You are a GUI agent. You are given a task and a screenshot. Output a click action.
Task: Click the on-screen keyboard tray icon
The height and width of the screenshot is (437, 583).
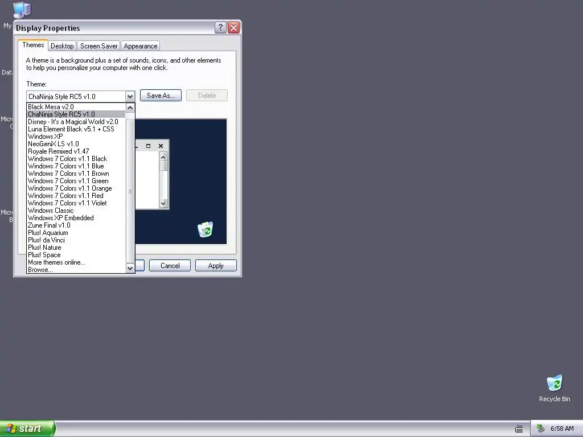pyautogui.click(x=519, y=429)
